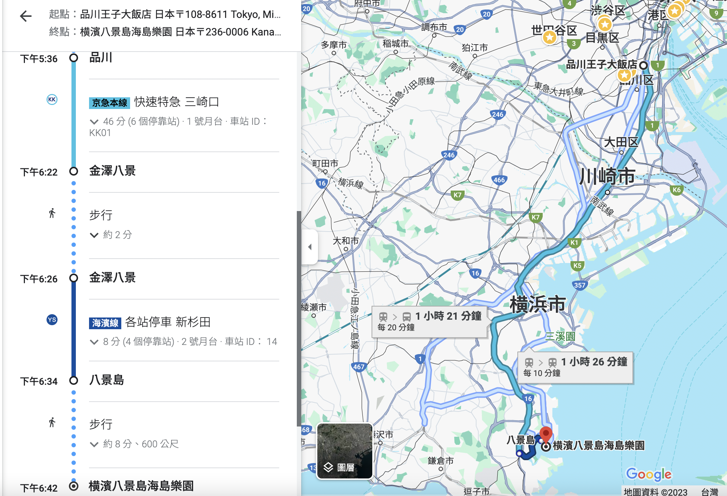The image size is (727, 496).
Task: Select the starred place near 品川区 label
Action: (624, 75)
